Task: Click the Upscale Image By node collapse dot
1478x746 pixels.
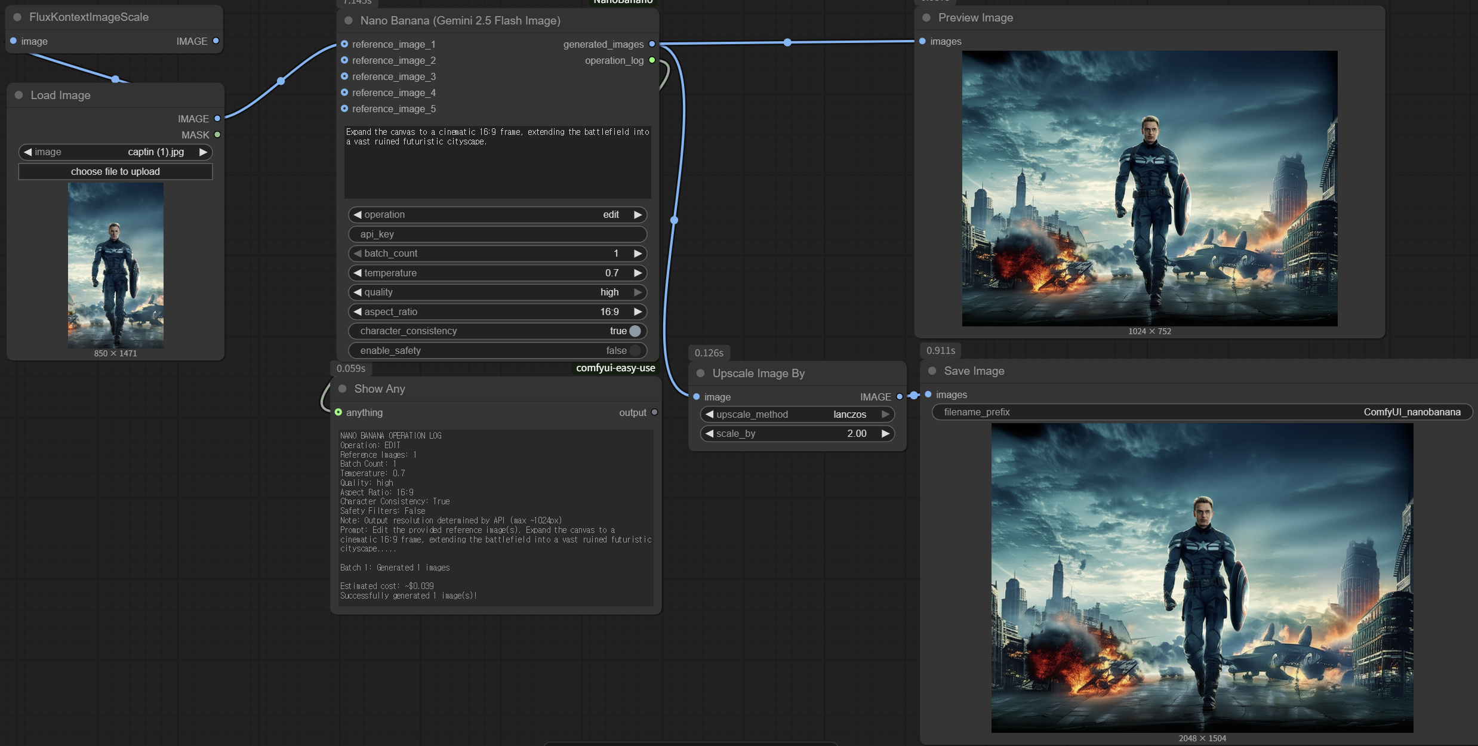Action: [x=701, y=374]
